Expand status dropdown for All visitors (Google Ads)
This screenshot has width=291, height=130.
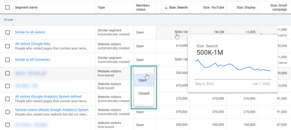coord(140,46)
